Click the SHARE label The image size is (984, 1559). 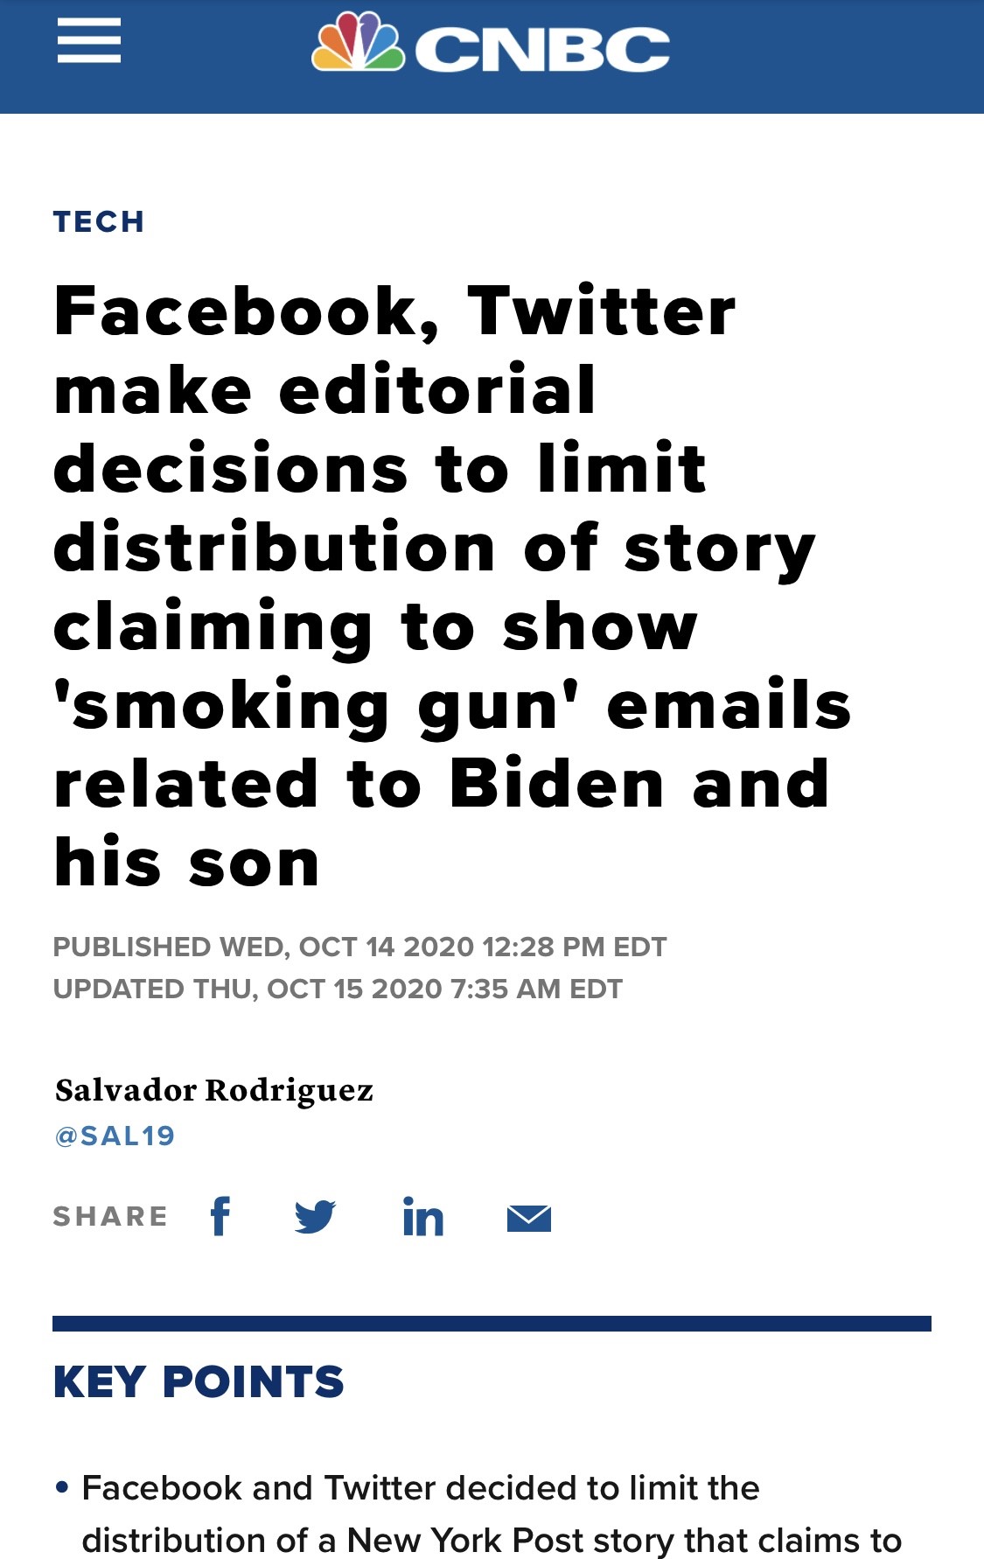(x=110, y=1217)
